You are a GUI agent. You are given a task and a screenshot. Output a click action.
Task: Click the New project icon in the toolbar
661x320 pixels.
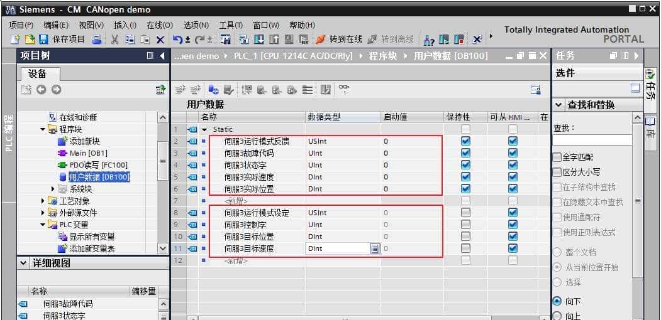point(16,40)
